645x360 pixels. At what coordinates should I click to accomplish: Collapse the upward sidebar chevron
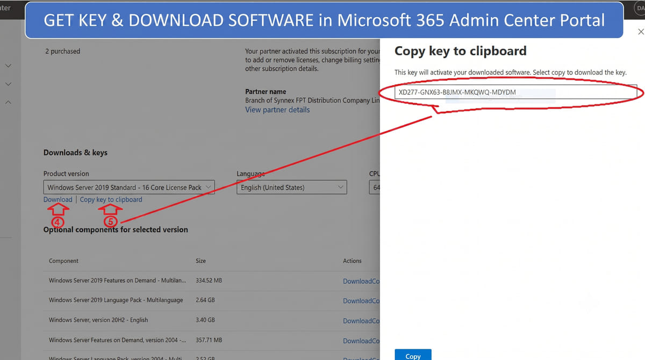click(8, 102)
